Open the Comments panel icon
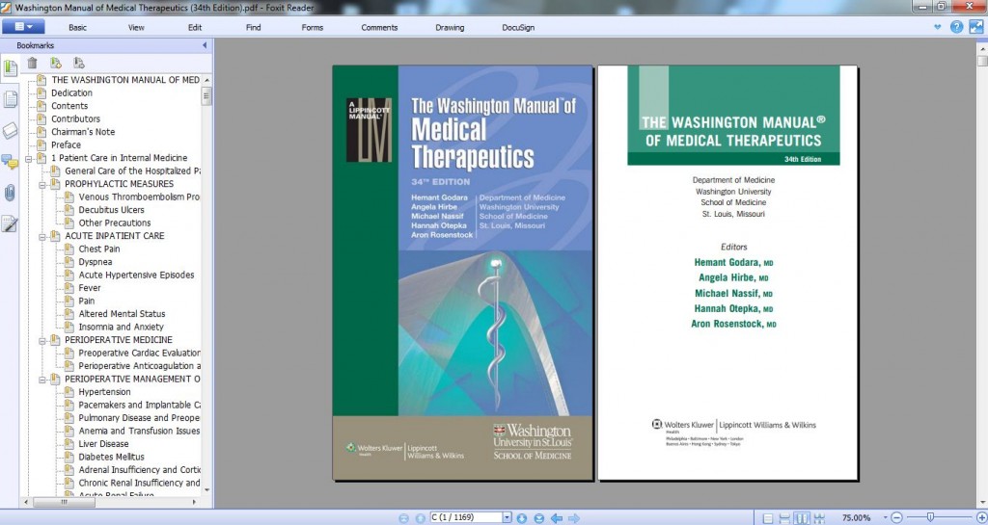The height and width of the screenshot is (525, 988). [x=10, y=162]
